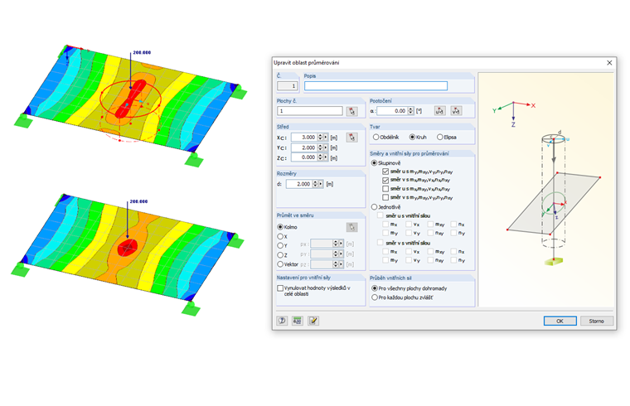This screenshot has width=630, height=406.
Task: Click the Popis description field
Action: [x=376, y=85]
